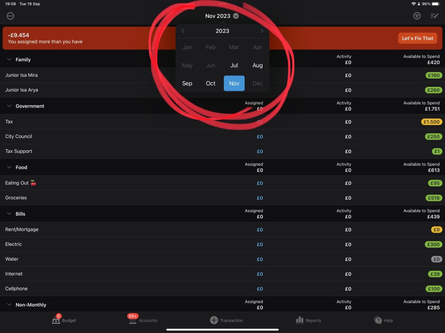Select the Junior Isa Arya category name
The image size is (445, 333).
(x=22, y=90)
